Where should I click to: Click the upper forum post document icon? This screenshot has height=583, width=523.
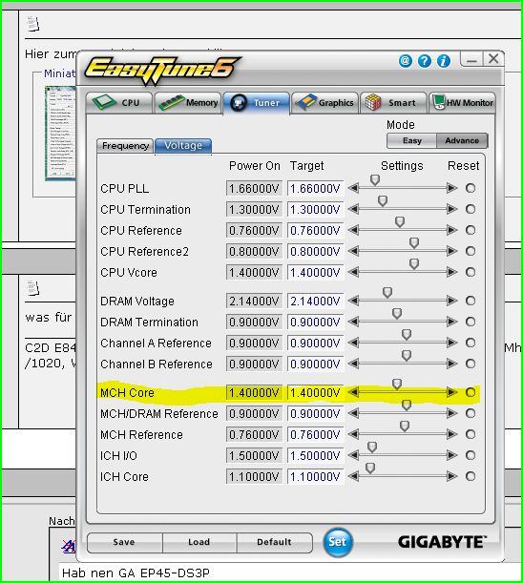pos(32,24)
